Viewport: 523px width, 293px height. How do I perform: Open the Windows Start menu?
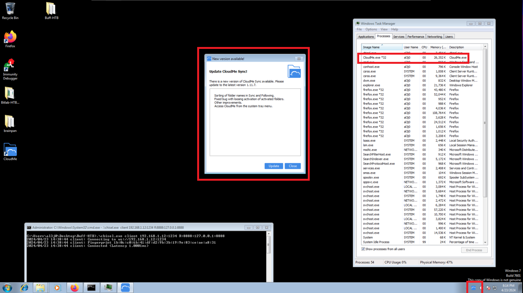7,288
